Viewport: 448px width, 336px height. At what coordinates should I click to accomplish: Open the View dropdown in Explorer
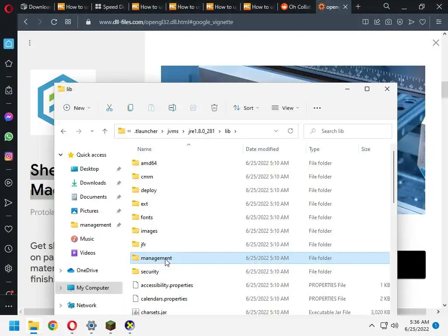[285, 108]
